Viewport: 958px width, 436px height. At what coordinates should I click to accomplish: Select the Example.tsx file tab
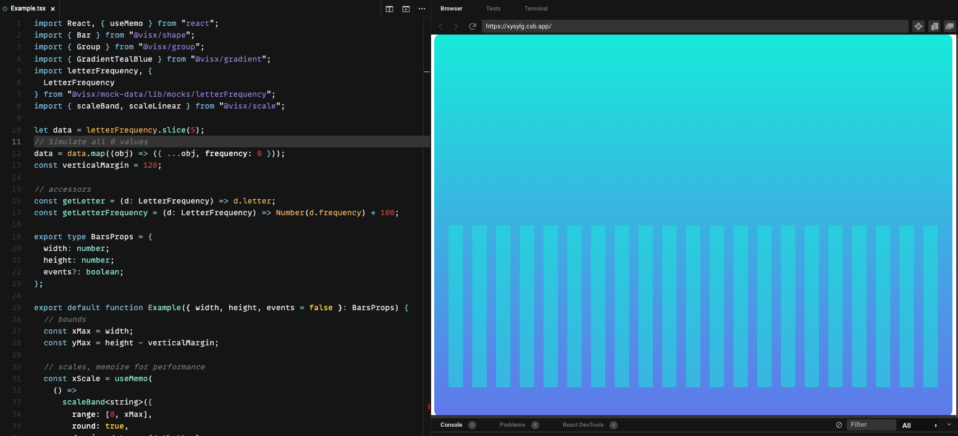29,9
